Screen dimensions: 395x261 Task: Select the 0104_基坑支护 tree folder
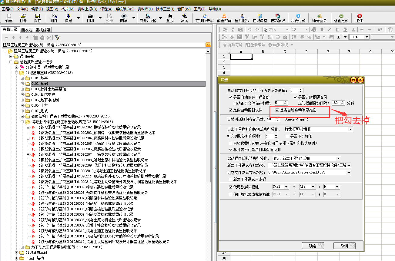[x=43, y=94]
